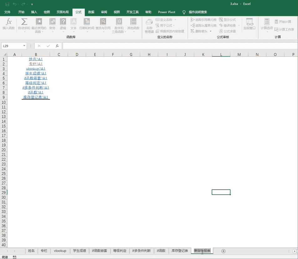The width and height of the screenshot is (298, 259).
Task: Switch to the Power Pivot tab
Action: 167,12
